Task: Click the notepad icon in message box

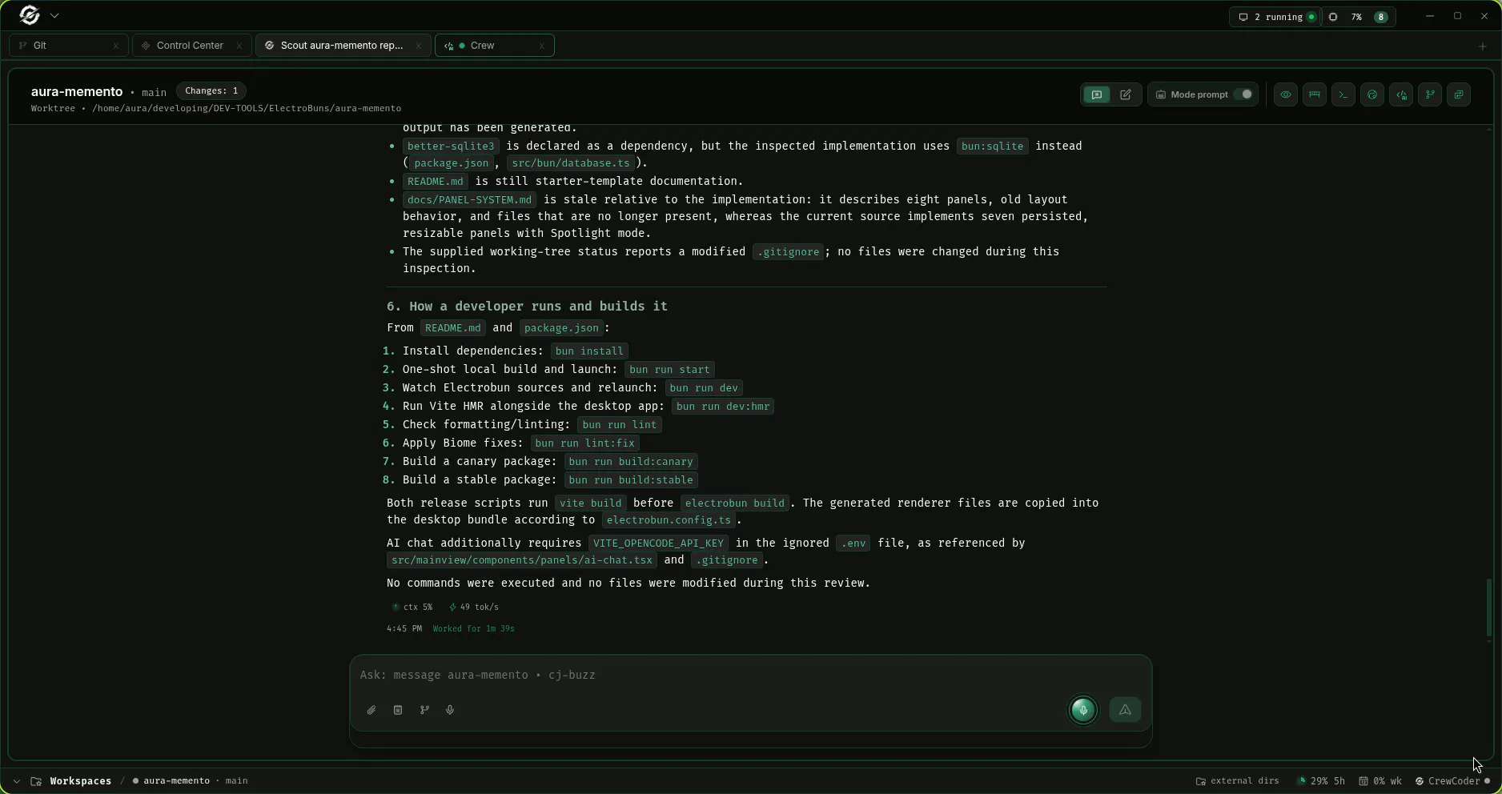Action: [x=398, y=710]
